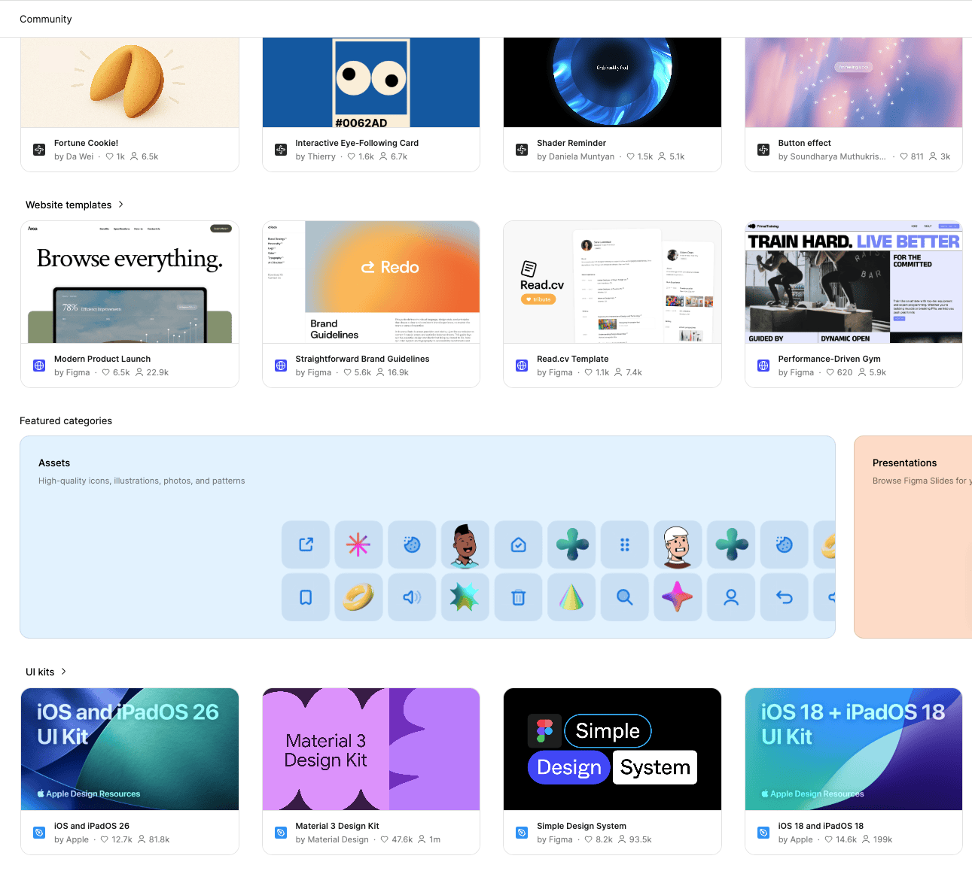Open the Button effect pink preview
The width and height of the screenshot is (972, 877).
click(854, 83)
